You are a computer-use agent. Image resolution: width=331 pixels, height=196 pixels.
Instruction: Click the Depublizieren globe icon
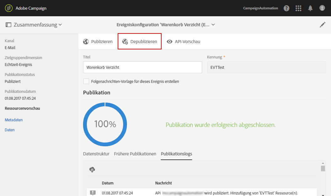[x=125, y=42]
